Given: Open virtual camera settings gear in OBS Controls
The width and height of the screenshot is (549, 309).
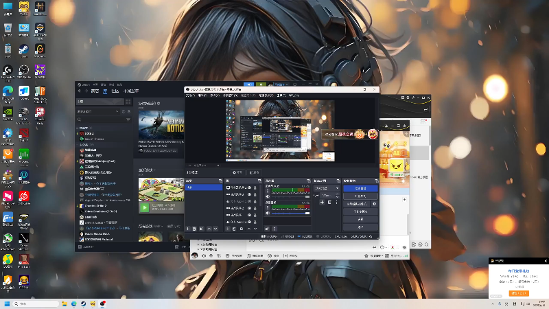Looking at the screenshot, I should [x=374, y=204].
